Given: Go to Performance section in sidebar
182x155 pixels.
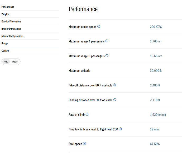Looking at the screenshot, I should click(x=8, y=7).
